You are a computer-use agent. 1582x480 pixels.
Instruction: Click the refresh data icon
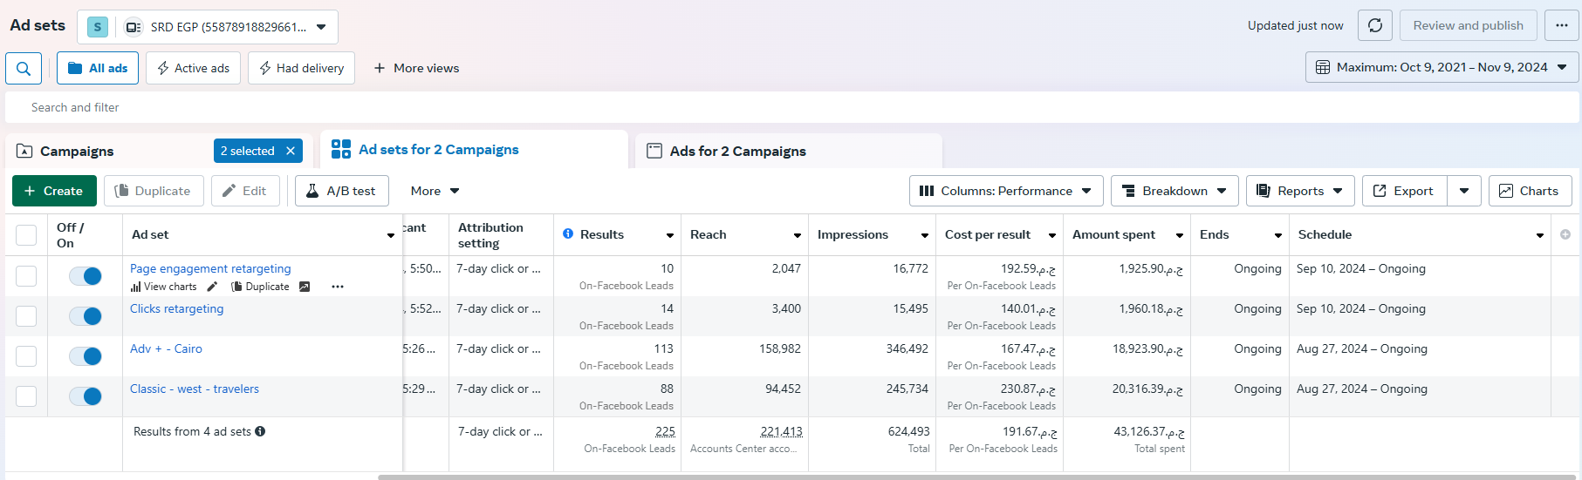(1375, 25)
